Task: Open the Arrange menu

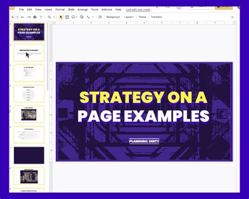Action: (x=82, y=9)
